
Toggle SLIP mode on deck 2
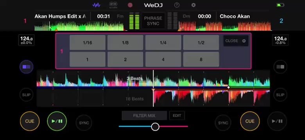[x=280, y=95]
